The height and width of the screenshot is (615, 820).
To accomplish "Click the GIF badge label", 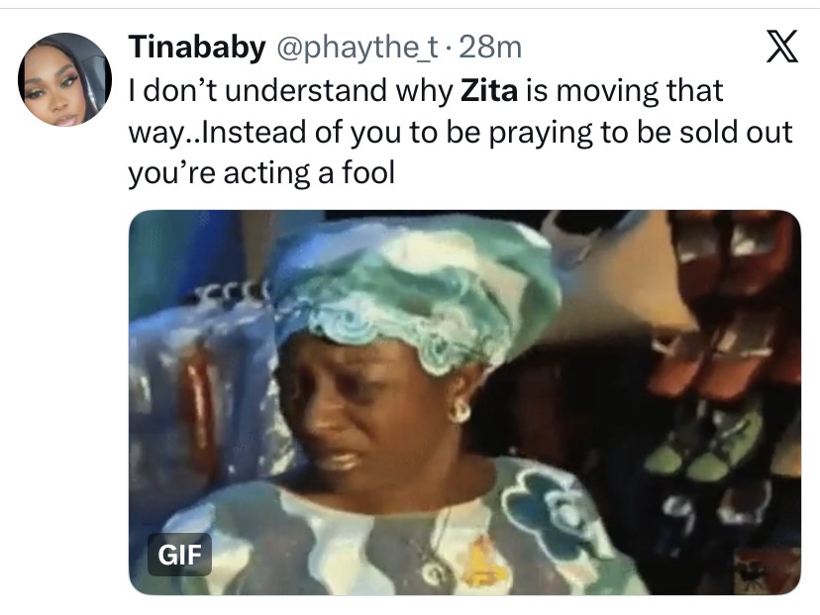I will tap(179, 557).
